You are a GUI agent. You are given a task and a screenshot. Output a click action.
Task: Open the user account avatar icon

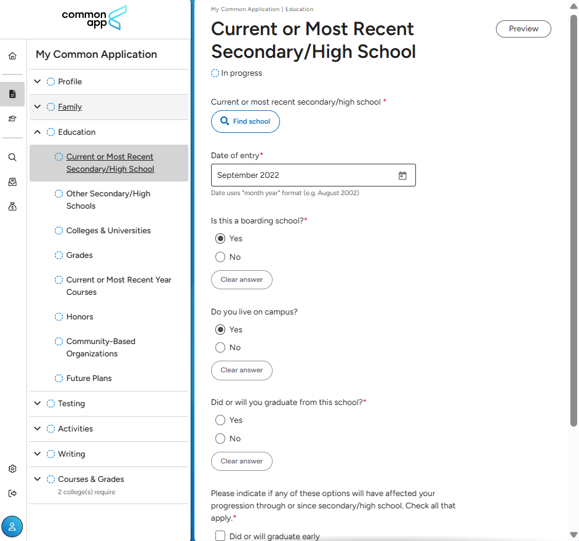click(12, 526)
